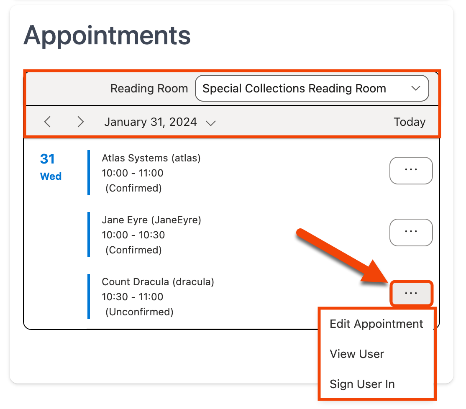This screenshot has width=466, height=409.
Task: Choose Edit Appointment from the menu
Action: 376,324
